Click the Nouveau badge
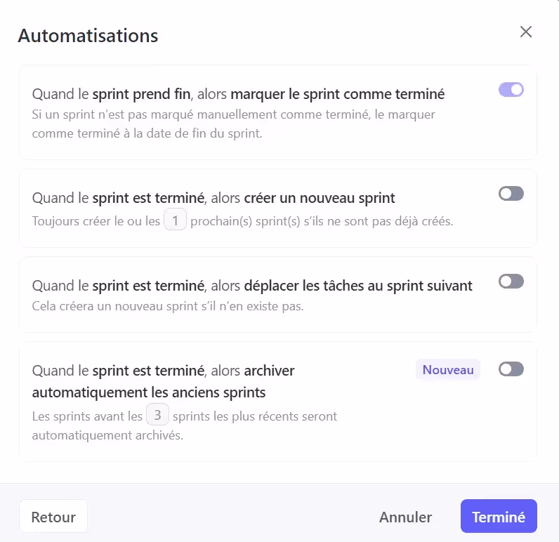 448,369
